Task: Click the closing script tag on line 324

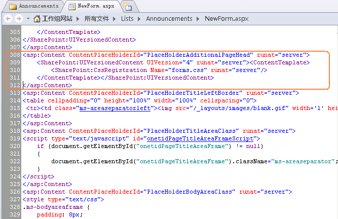Action: (39, 176)
